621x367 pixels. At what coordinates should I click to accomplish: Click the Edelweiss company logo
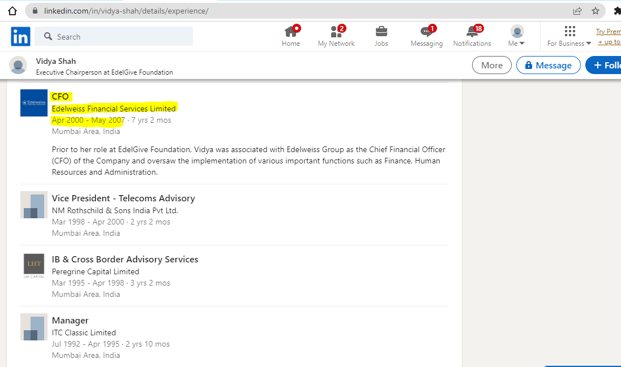(x=34, y=103)
